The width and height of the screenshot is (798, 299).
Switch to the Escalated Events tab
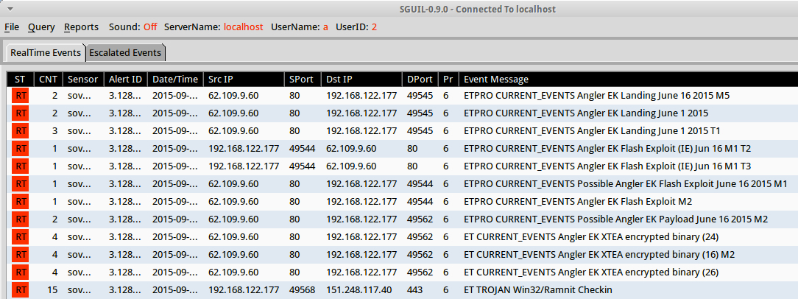pyautogui.click(x=125, y=53)
